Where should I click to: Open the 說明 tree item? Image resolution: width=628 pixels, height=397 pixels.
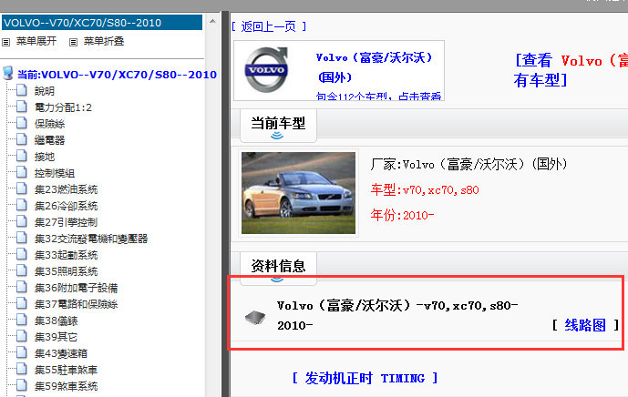45,91
